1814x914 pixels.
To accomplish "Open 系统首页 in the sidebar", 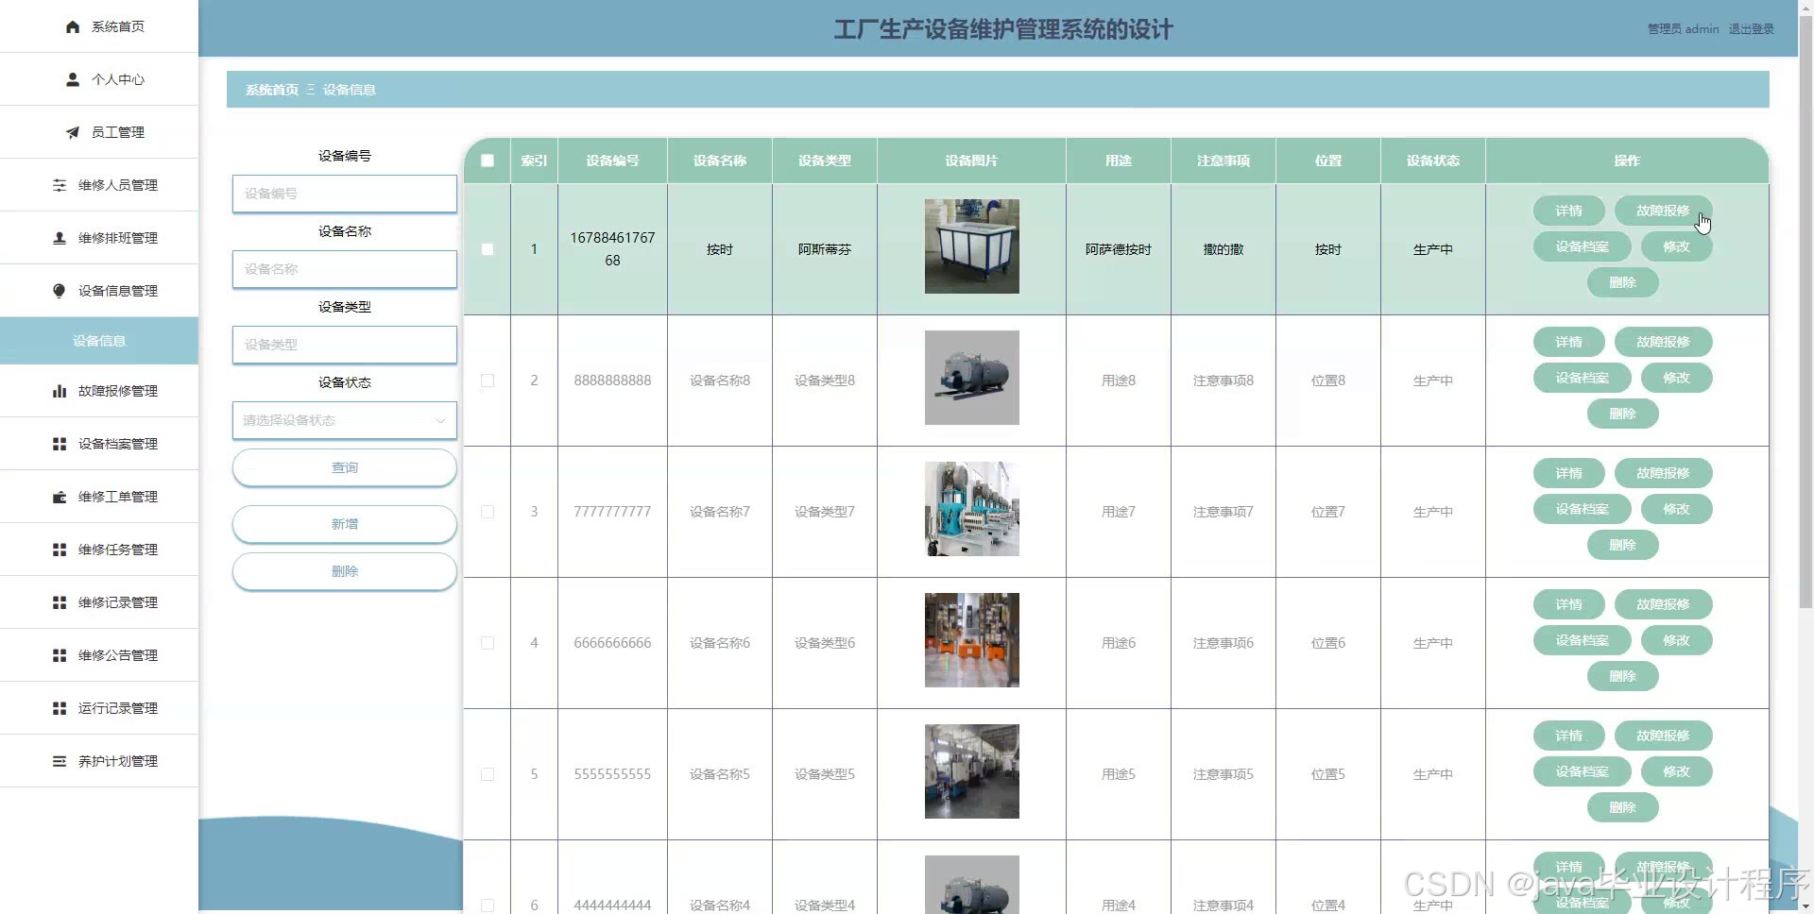I will 99,26.
